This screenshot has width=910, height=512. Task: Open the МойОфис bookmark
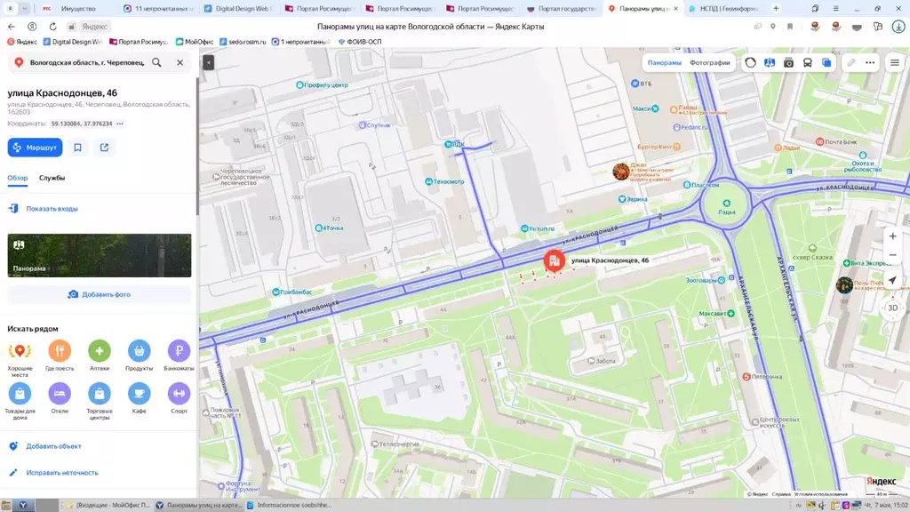pos(195,42)
